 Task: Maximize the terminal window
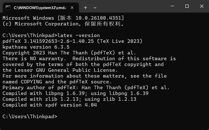187,6
